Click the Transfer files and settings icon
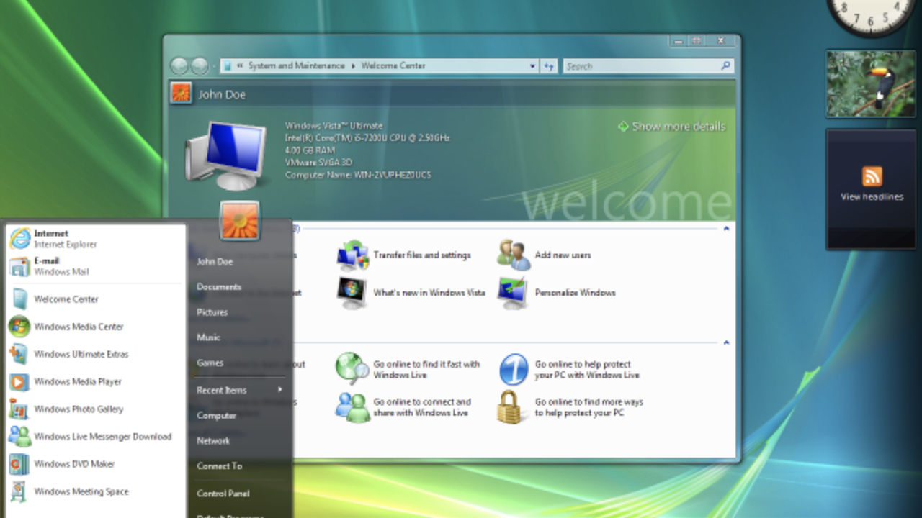Image resolution: width=922 pixels, height=518 pixels. coord(353,255)
